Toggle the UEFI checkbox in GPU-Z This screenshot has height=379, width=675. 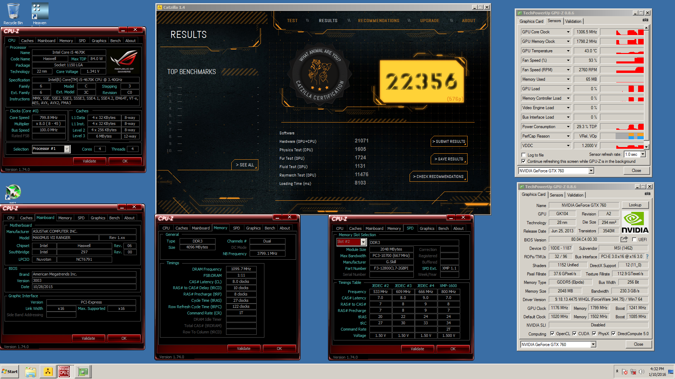coord(634,240)
